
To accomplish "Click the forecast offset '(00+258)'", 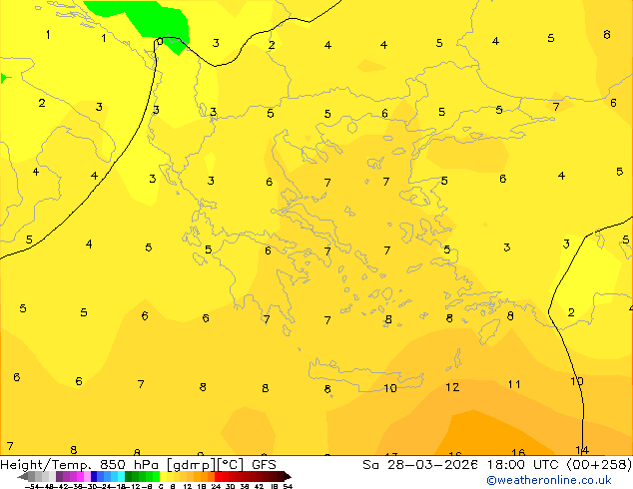I will 600,465.
